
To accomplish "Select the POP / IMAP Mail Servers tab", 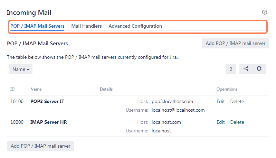I will coord(37,26).
